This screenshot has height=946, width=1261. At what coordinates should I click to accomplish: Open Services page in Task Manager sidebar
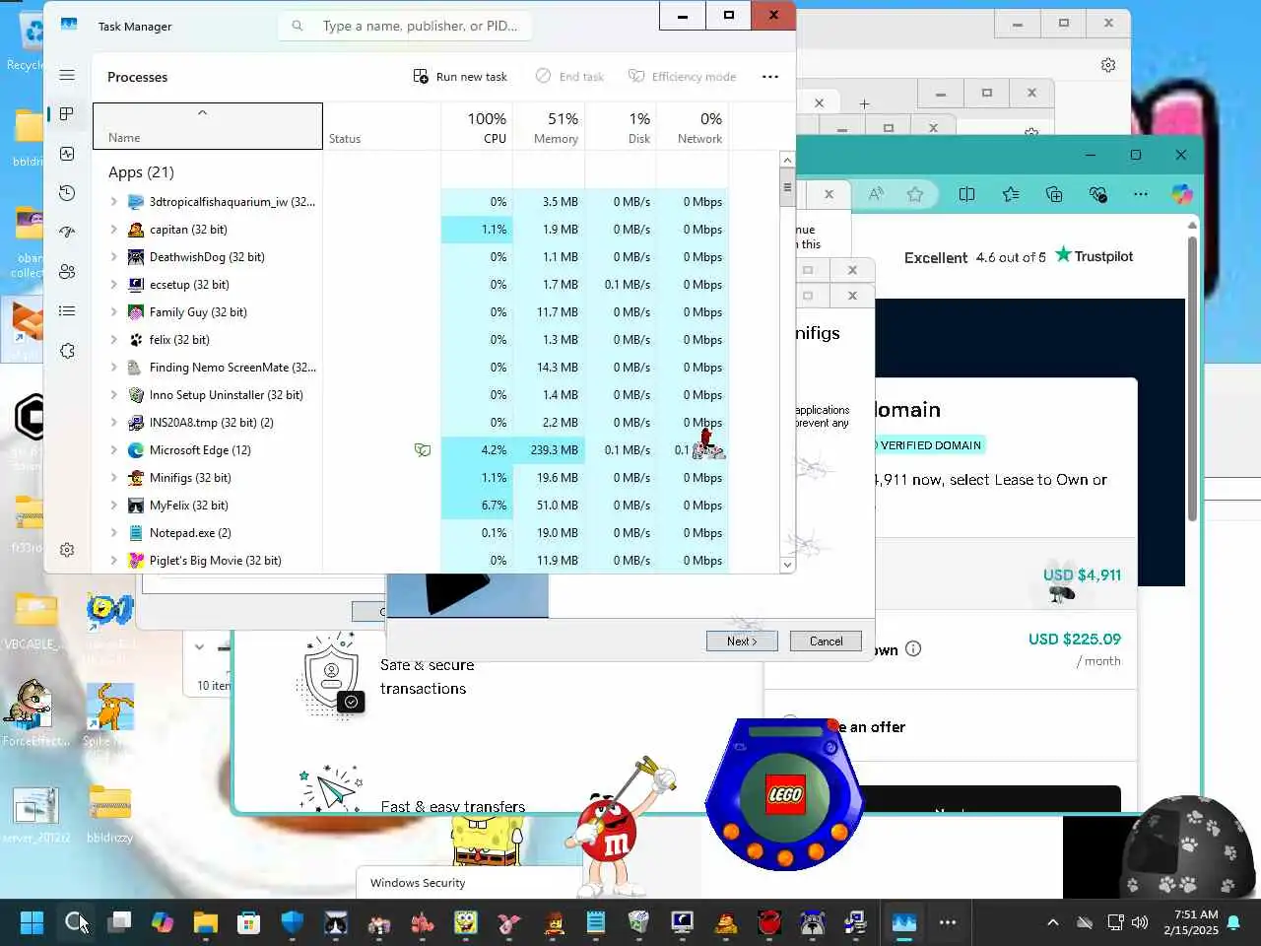click(67, 351)
